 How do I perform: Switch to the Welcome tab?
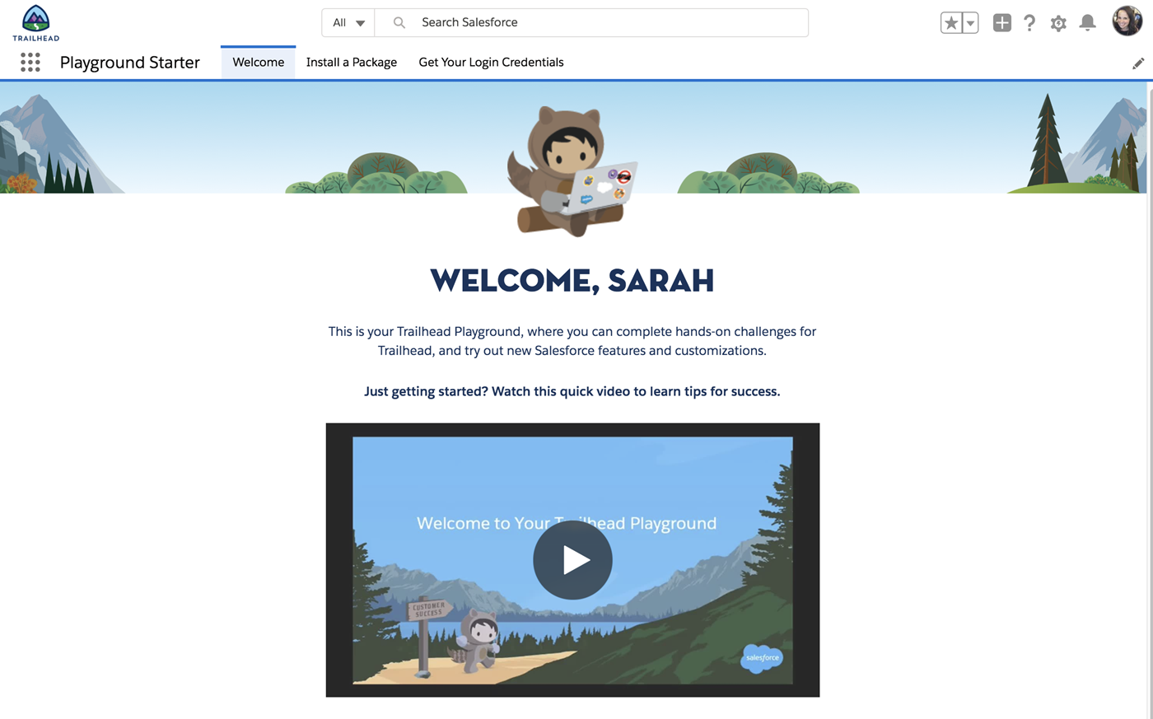(x=258, y=63)
